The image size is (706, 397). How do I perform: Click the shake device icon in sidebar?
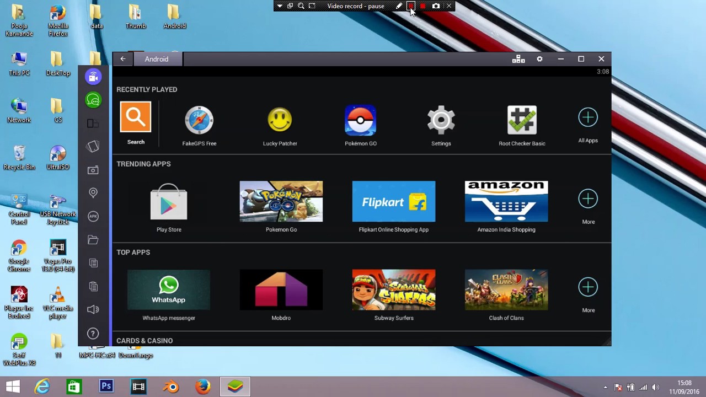93,146
